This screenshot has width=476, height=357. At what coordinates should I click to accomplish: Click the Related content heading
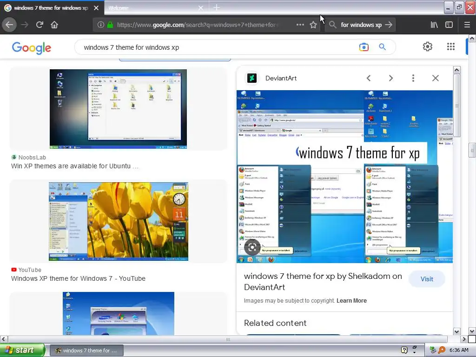(275, 323)
